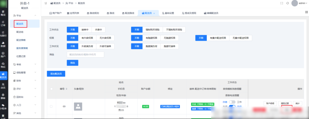Image resolution: width=309 pixels, height=119 pixels.
Task: Click the placeholder avatar of rider 69
Action: tap(78, 106)
